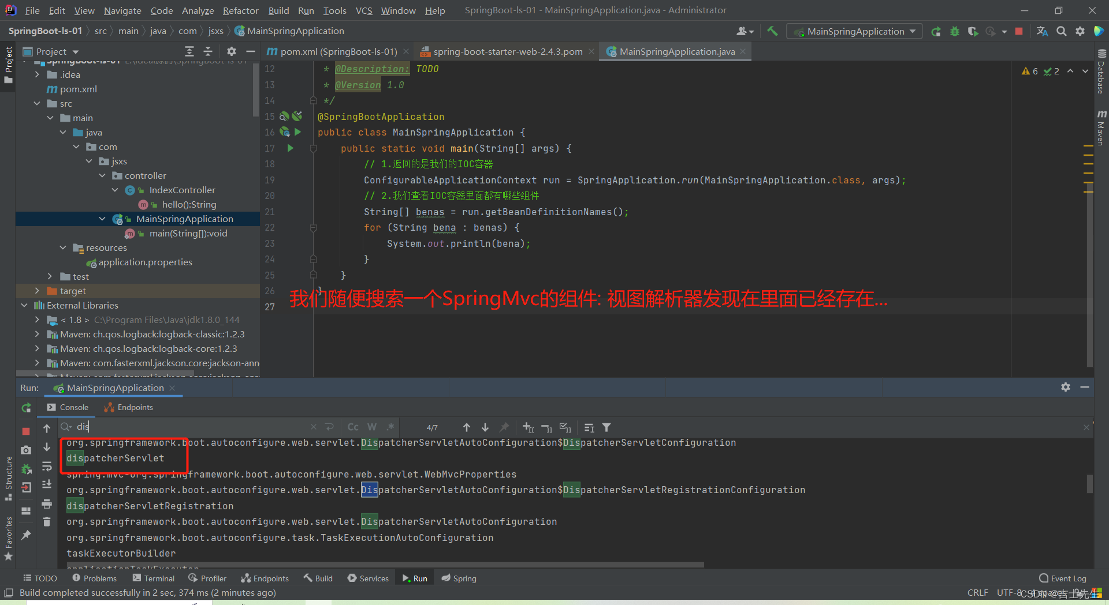Viewport: 1109px width, 605px height.
Task: Open the Terminal tool window
Action: click(153, 578)
